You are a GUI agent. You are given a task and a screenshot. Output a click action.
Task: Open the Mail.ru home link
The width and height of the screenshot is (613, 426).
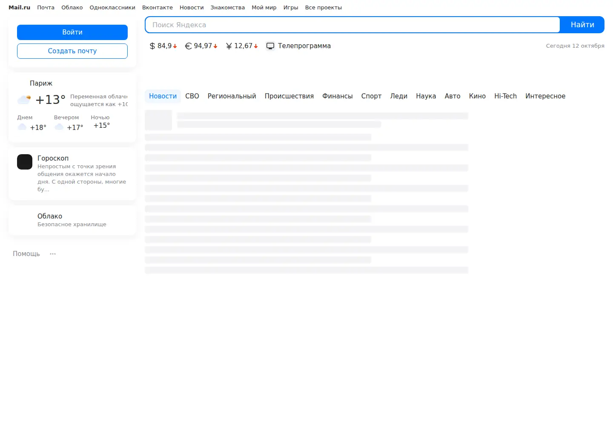coord(20,8)
